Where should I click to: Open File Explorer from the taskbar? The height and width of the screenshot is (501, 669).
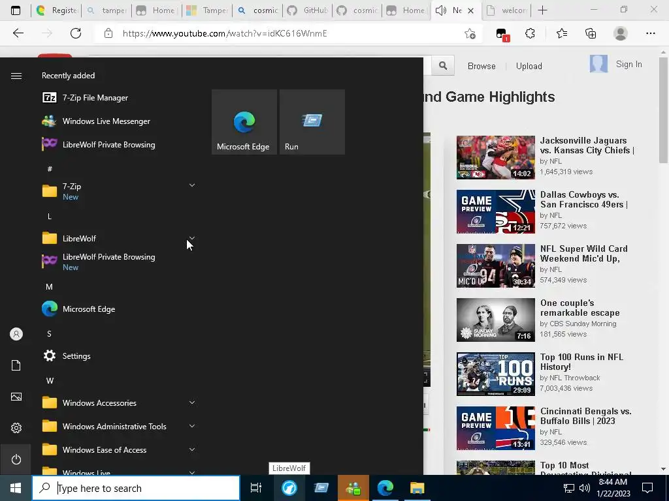[417, 488]
